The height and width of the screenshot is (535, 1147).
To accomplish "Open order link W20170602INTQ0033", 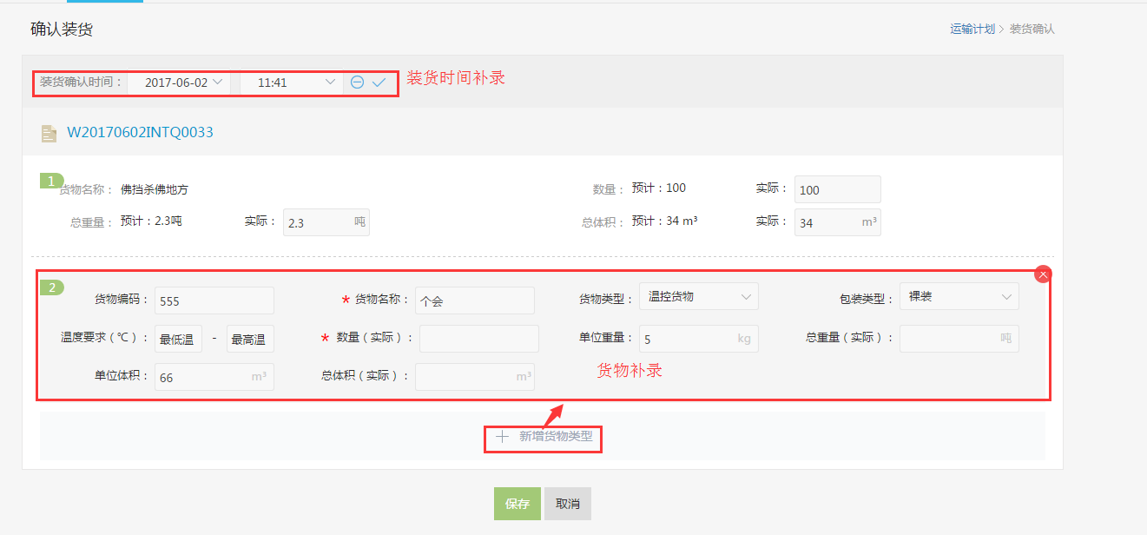I will (140, 133).
